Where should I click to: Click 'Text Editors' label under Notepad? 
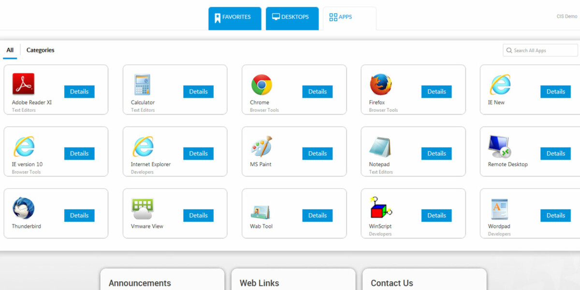(381, 172)
